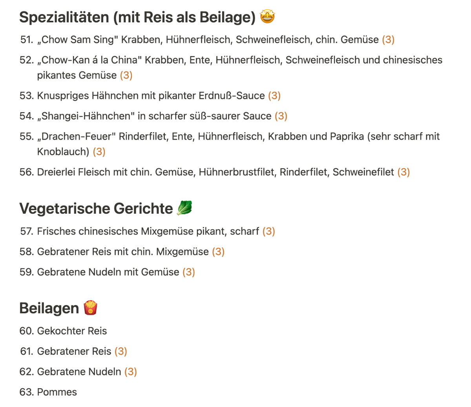
Task: Select list item 60 Gekochter Reis
Action: tap(63, 331)
